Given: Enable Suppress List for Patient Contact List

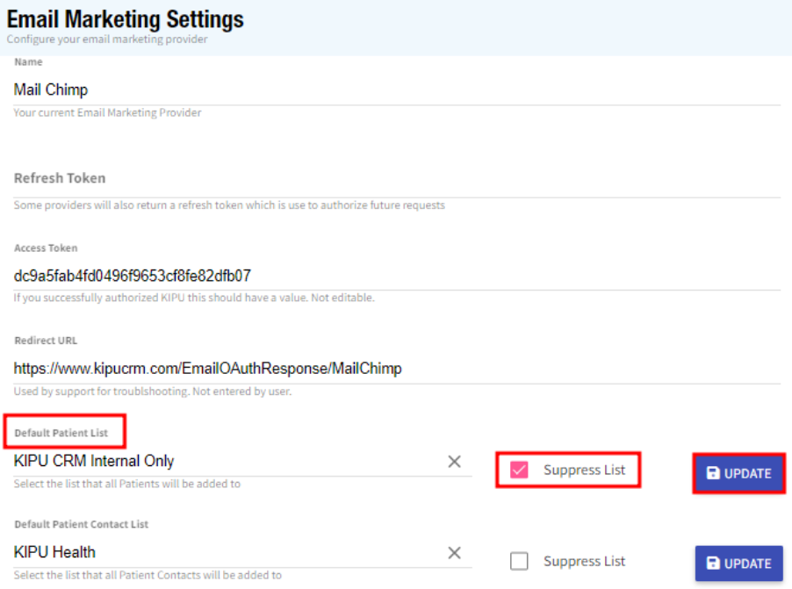Looking at the screenshot, I should 519,562.
